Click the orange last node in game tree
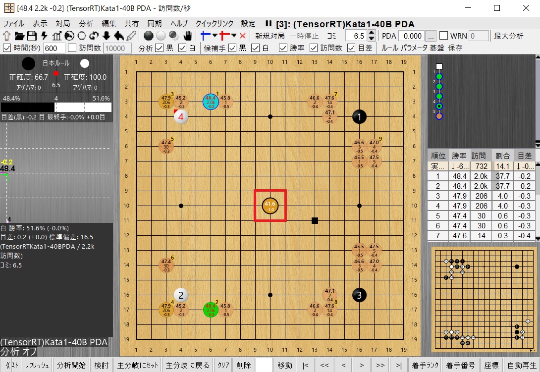The height and width of the screenshot is (372, 540). (x=439, y=116)
